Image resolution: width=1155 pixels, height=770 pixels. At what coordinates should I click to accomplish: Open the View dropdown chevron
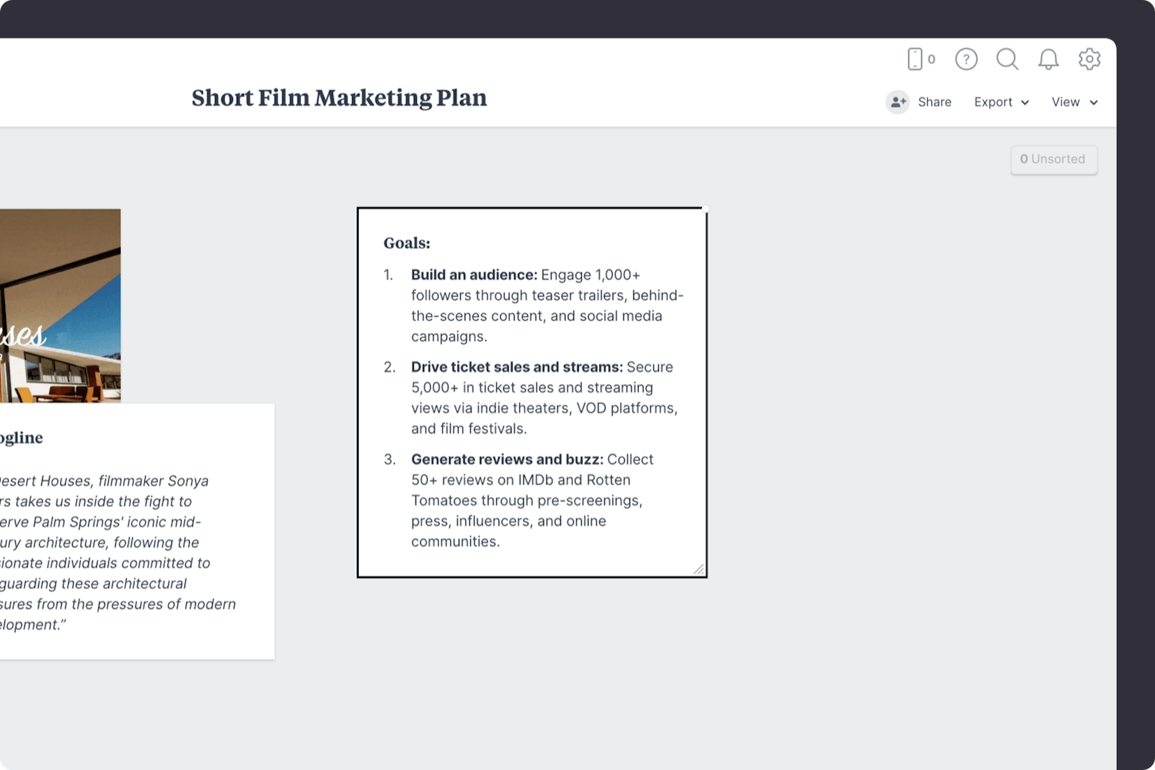point(1095,103)
